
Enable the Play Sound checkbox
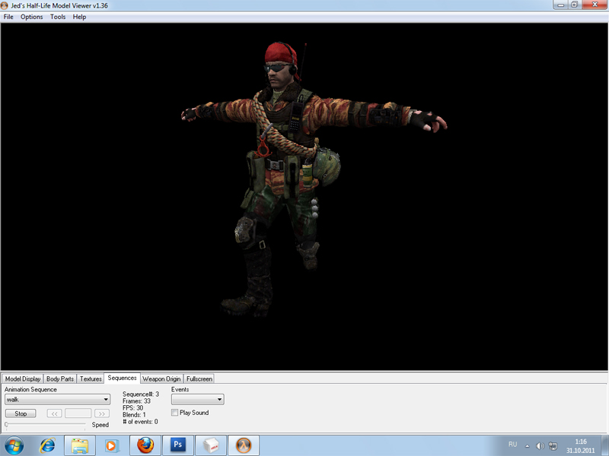pyautogui.click(x=175, y=413)
